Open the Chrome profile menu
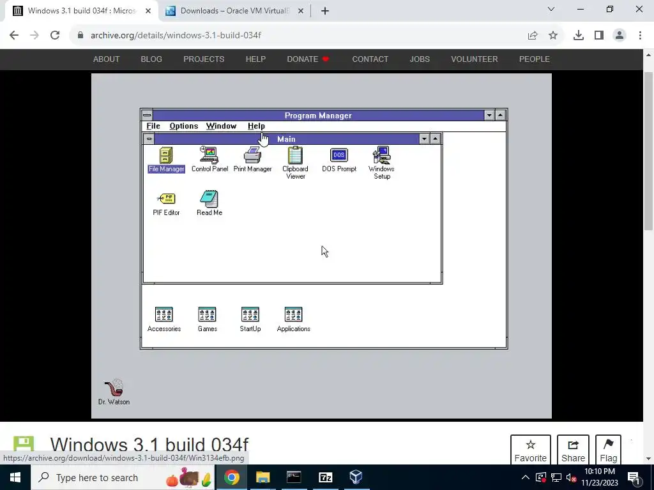Viewport: 654px width, 490px height. pyautogui.click(x=620, y=36)
